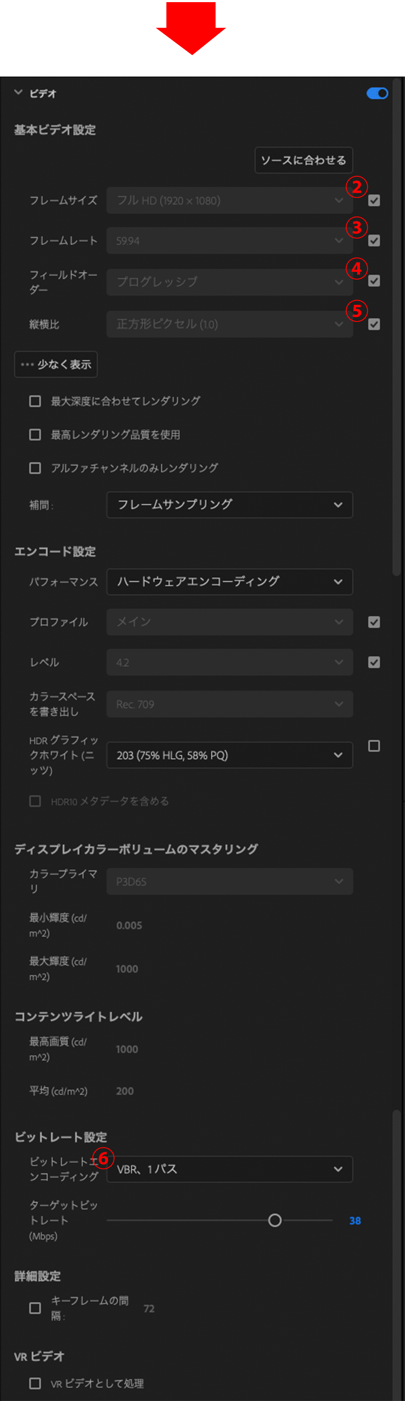The height and width of the screenshot is (1401, 405).
Task: Uncheck the レベル checkbox
Action: click(x=374, y=662)
